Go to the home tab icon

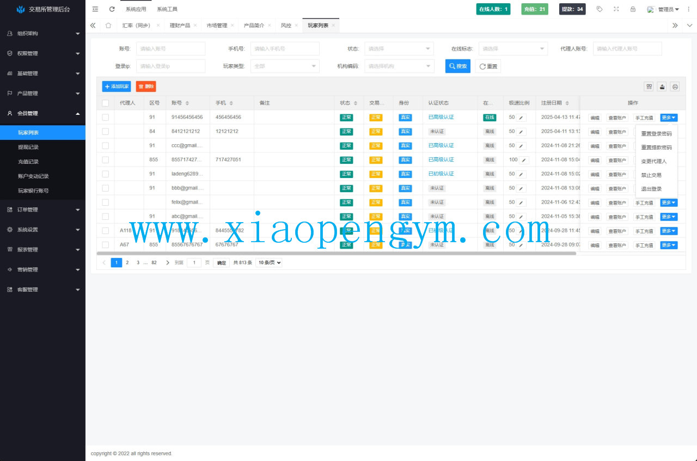(x=108, y=25)
